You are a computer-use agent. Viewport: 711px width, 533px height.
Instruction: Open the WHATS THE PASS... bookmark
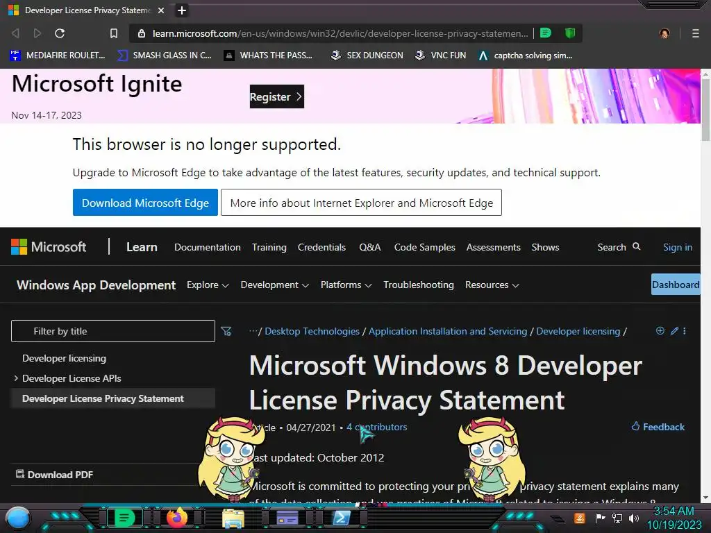coord(269,56)
